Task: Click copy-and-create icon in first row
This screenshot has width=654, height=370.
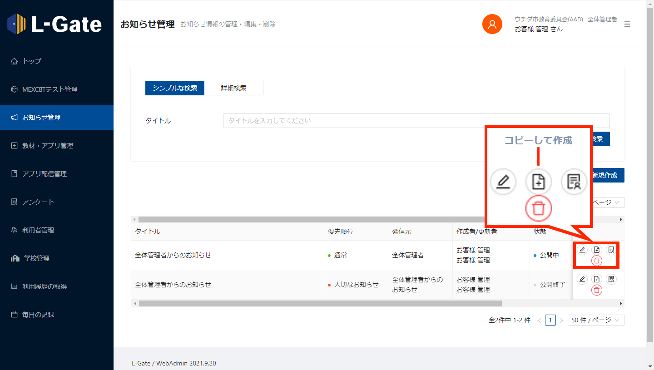Action: tap(597, 250)
